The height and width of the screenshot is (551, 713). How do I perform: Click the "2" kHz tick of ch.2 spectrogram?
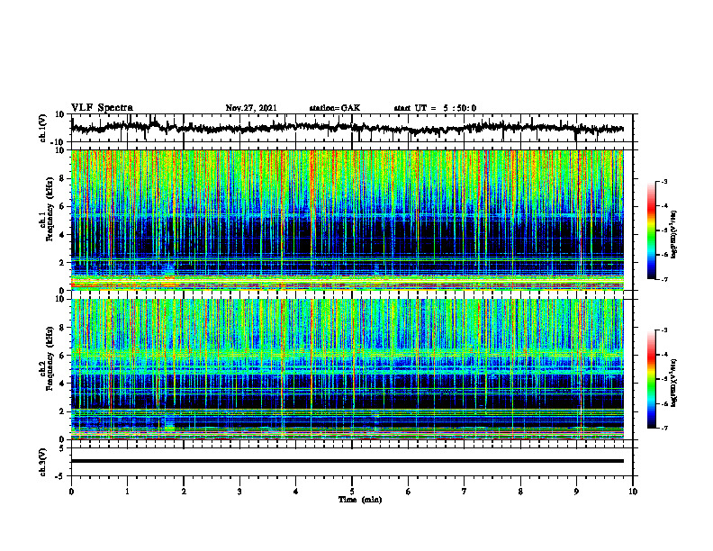coord(64,411)
